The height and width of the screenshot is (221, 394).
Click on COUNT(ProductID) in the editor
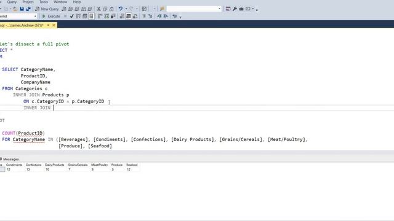(23, 133)
